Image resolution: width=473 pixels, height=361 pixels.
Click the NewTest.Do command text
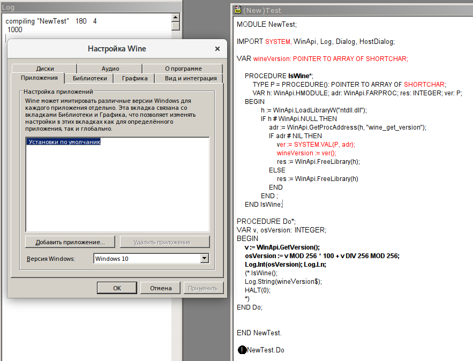pyautogui.click(x=266, y=350)
